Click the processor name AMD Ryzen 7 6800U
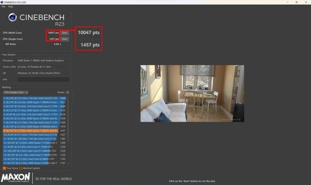The image size is (311, 185). tap(41, 61)
